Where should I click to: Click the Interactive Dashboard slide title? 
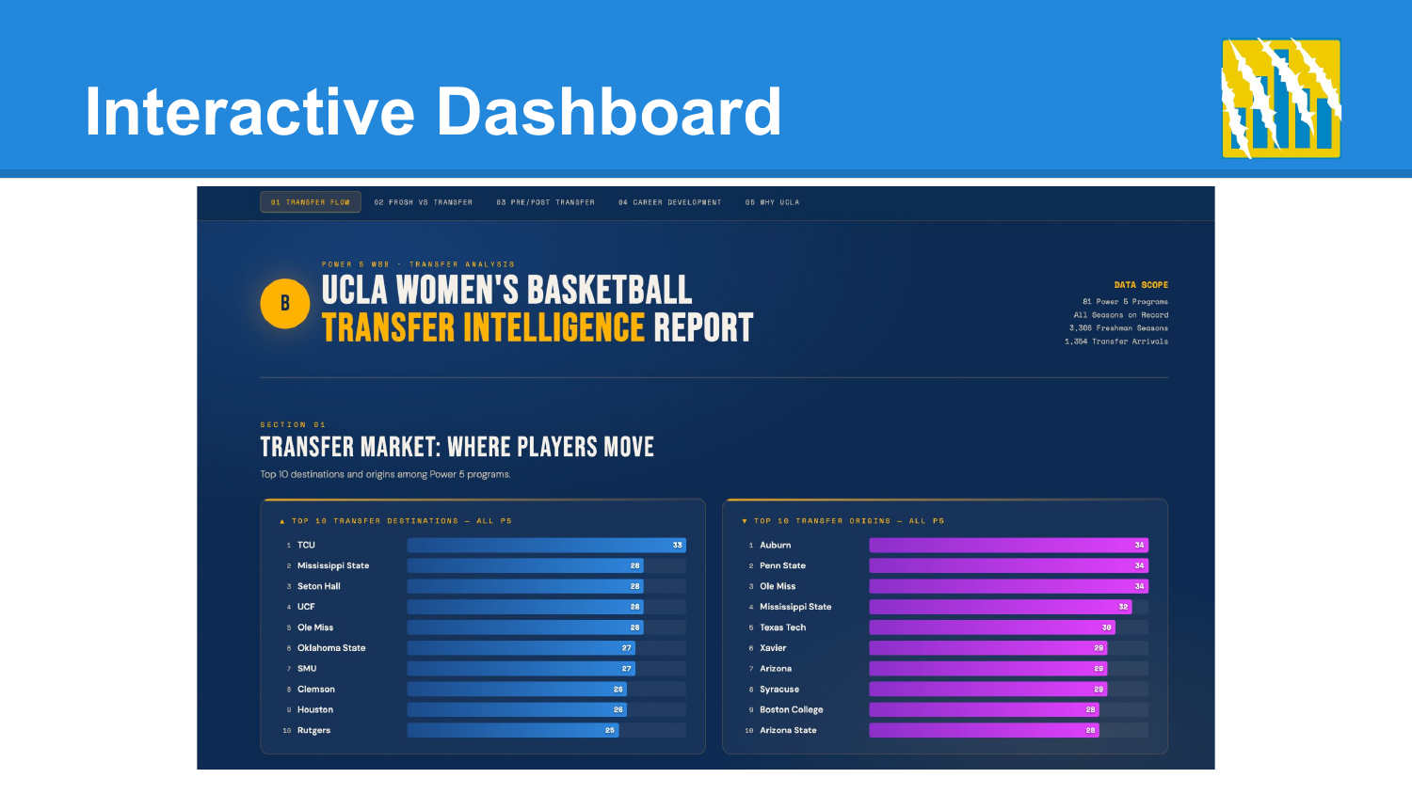click(x=434, y=111)
